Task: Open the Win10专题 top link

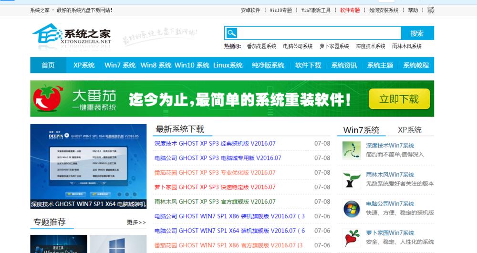Action: [281, 10]
